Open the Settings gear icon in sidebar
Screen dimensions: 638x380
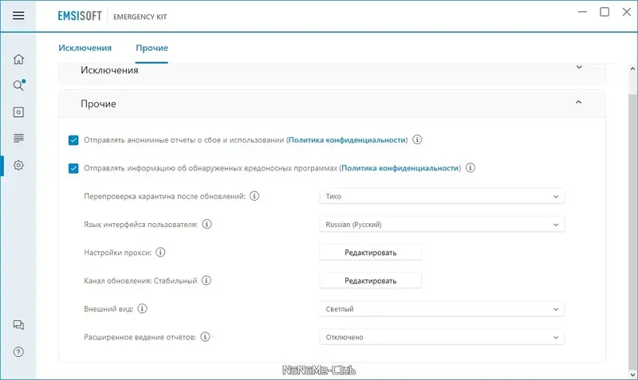(x=18, y=165)
